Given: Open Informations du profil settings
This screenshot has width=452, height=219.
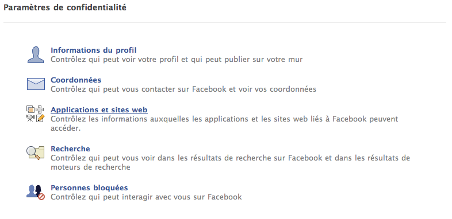Looking at the screenshot, I should pyautogui.click(x=94, y=50).
